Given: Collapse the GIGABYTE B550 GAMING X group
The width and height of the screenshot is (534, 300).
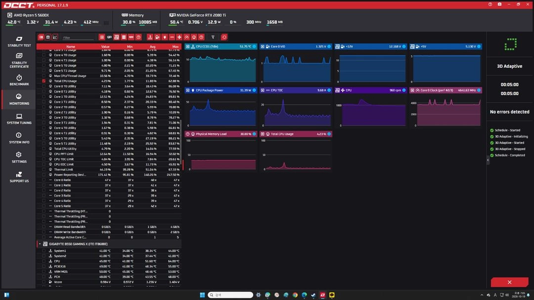Looking at the screenshot, I should [40, 244].
